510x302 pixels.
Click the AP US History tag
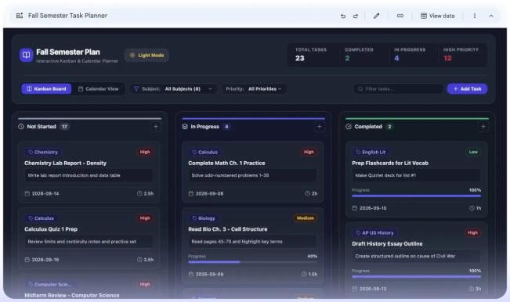374,233
